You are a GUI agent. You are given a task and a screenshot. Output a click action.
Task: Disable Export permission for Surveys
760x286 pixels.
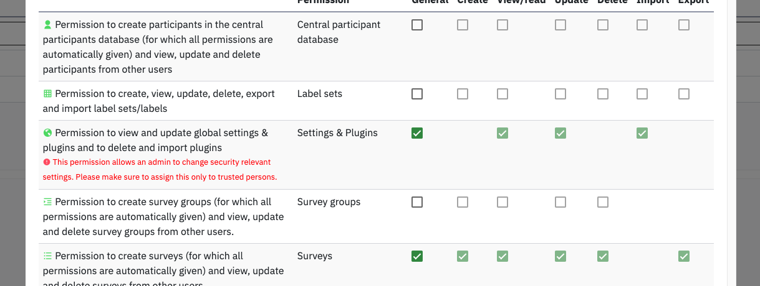[x=684, y=256]
